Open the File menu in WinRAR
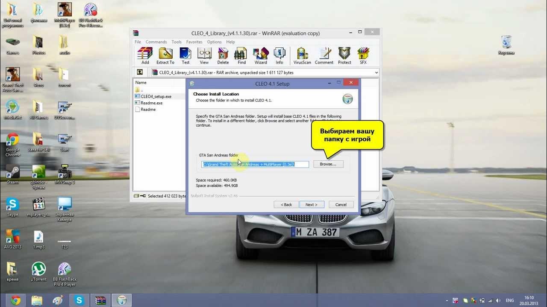The height and width of the screenshot is (307, 547). point(138,42)
